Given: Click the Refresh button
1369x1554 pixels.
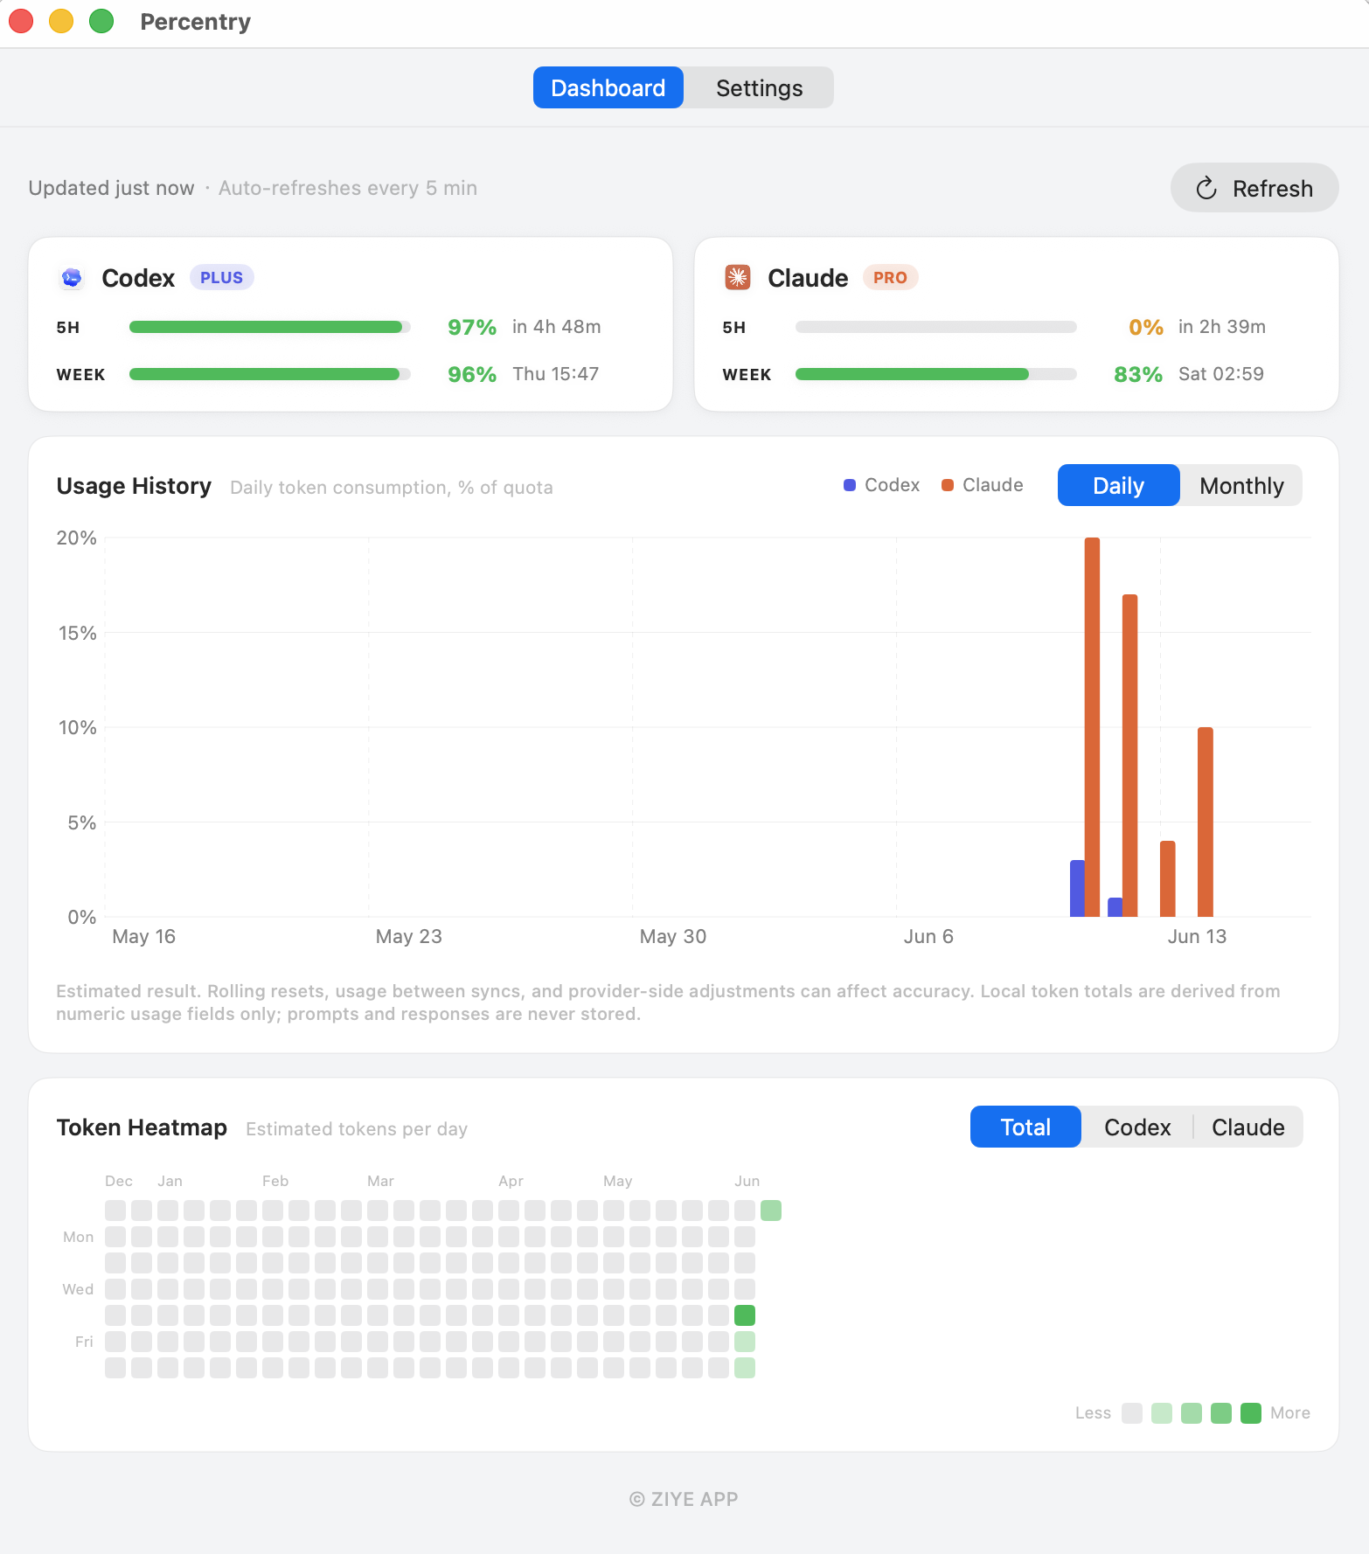Looking at the screenshot, I should (x=1254, y=188).
